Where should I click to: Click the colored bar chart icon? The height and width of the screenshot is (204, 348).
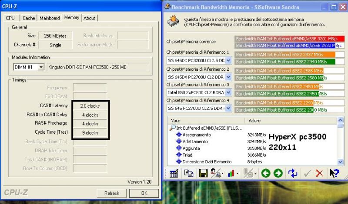(x=231, y=174)
